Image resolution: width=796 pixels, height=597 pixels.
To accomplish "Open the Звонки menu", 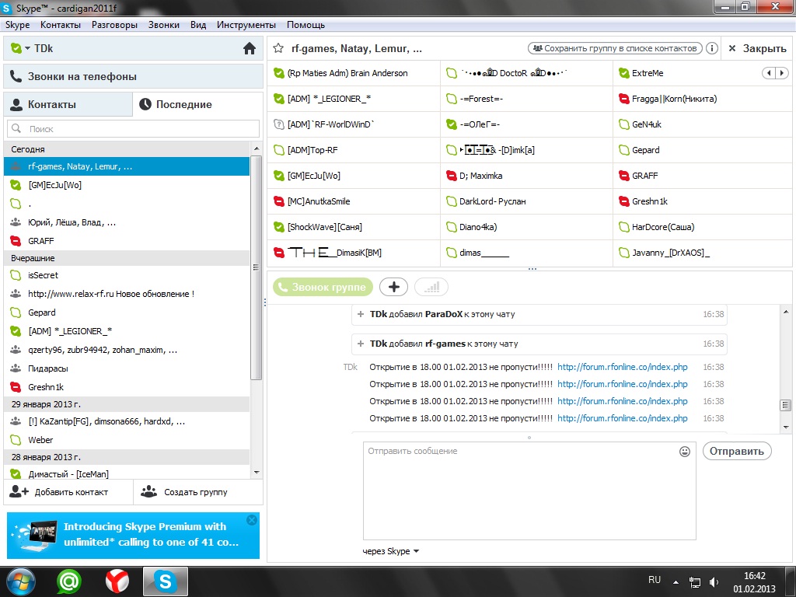I will click(x=163, y=25).
